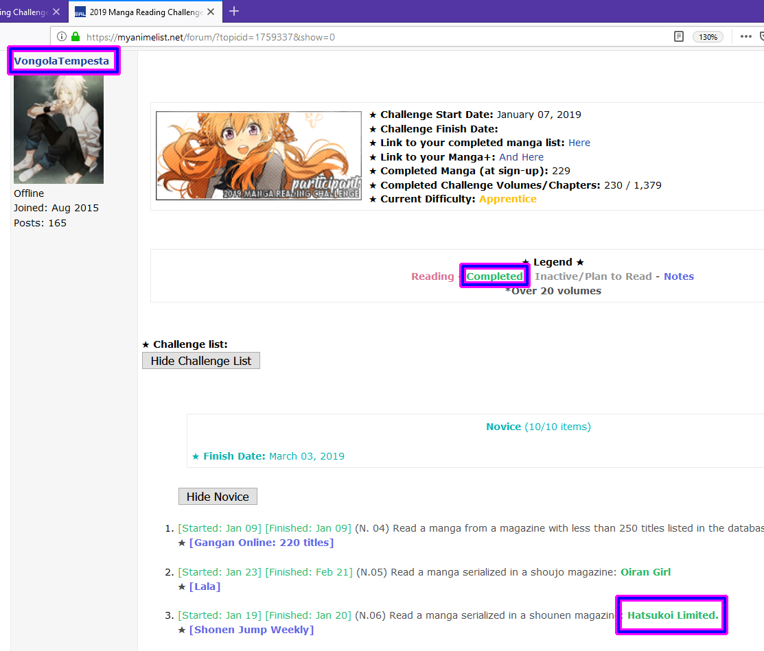Reset the 130% zoom level indicator
The image size is (764, 651).
pyautogui.click(x=708, y=37)
